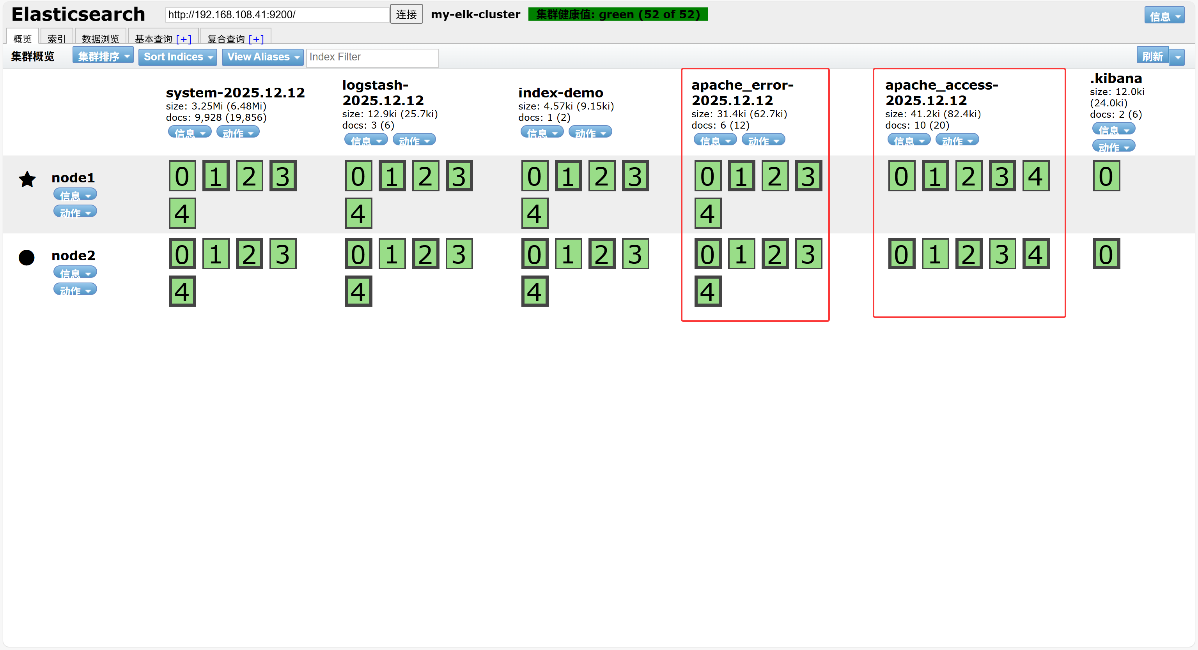Select shard 0 of index-demo on node2
The width and height of the screenshot is (1198, 650).
click(535, 254)
